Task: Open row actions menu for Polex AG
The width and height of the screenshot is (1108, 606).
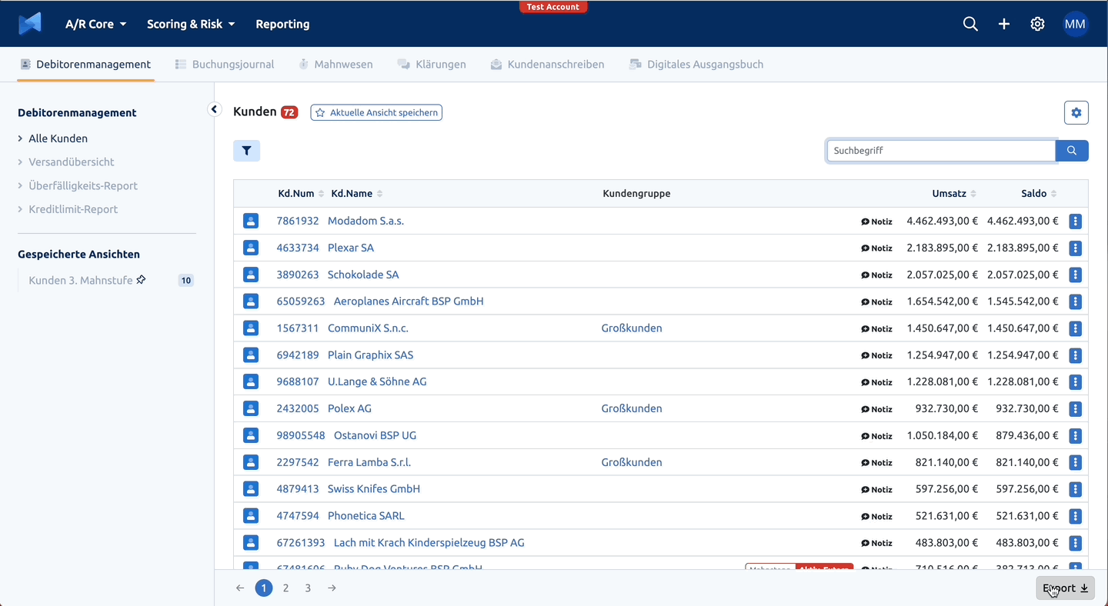Action: pos(1076,409)
